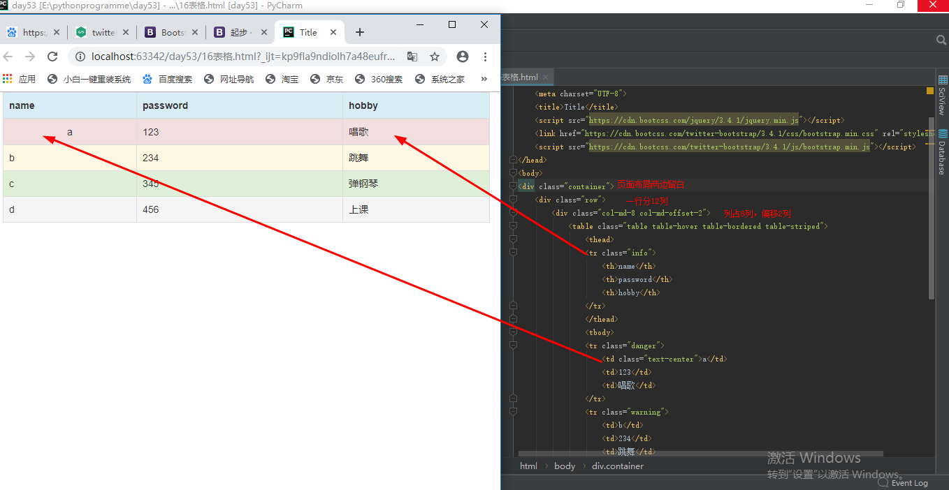
Task: Open the Chrome user profile icon
Action: pos(463,57)
